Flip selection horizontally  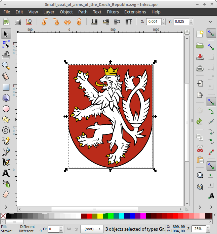(x=68, y=22)
